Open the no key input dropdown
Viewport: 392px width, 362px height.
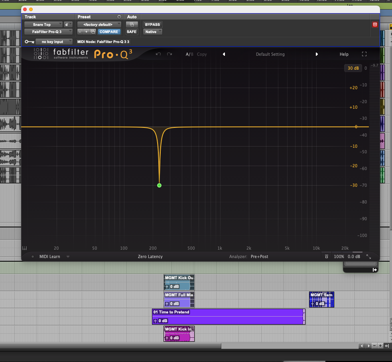pyautogui.click(x=53, y=41)
